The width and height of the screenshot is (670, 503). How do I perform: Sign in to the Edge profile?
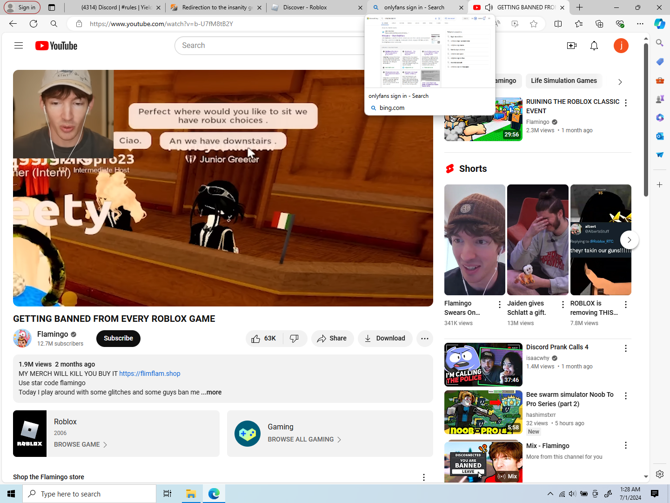tap(22, 7)
